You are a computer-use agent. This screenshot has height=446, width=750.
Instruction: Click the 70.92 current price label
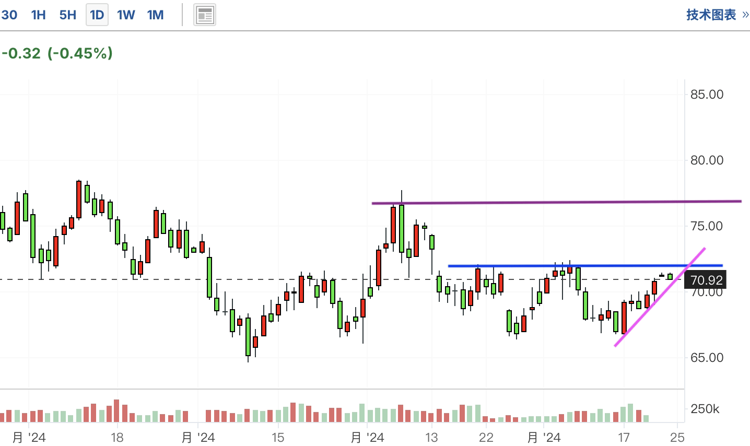(706, 280)
